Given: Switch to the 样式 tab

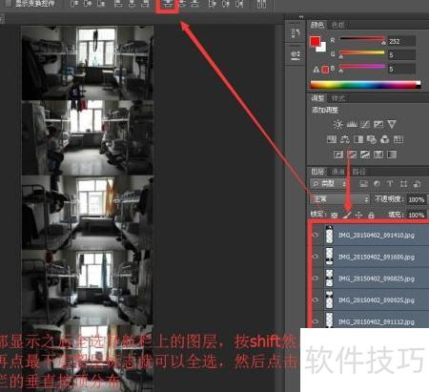Looking at the screenshot, I should point(338,98).
